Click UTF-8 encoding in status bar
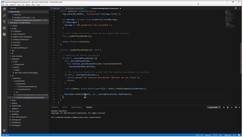The height and width of the screenshot is (137, 243). coord(215,135)
